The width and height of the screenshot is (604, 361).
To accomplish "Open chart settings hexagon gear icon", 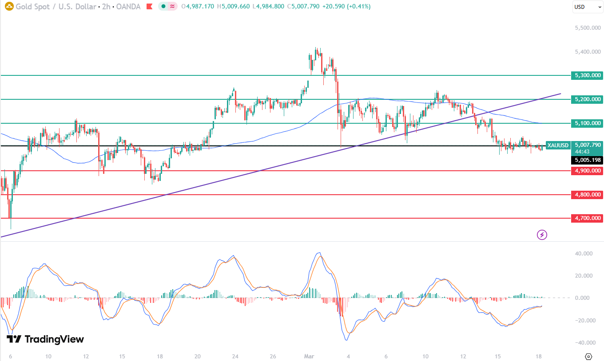I will pyautogui.click(x=588, y=356).
